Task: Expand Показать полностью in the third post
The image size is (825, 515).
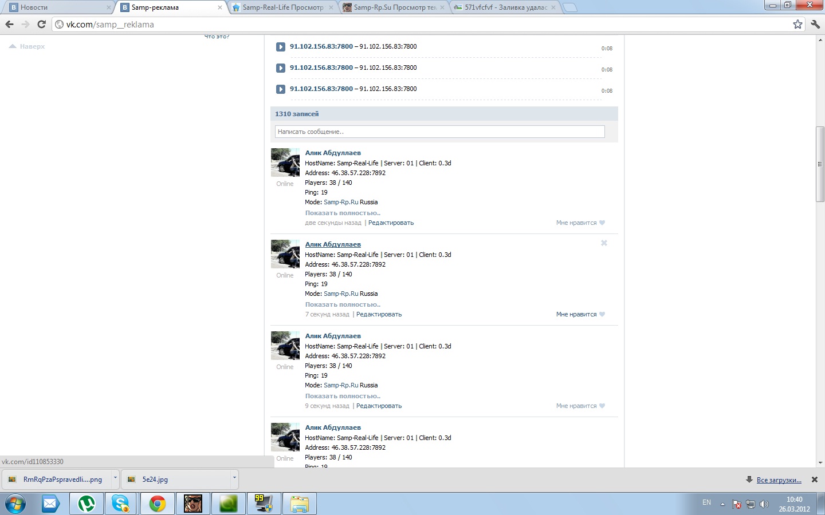Action: point(343,396)
